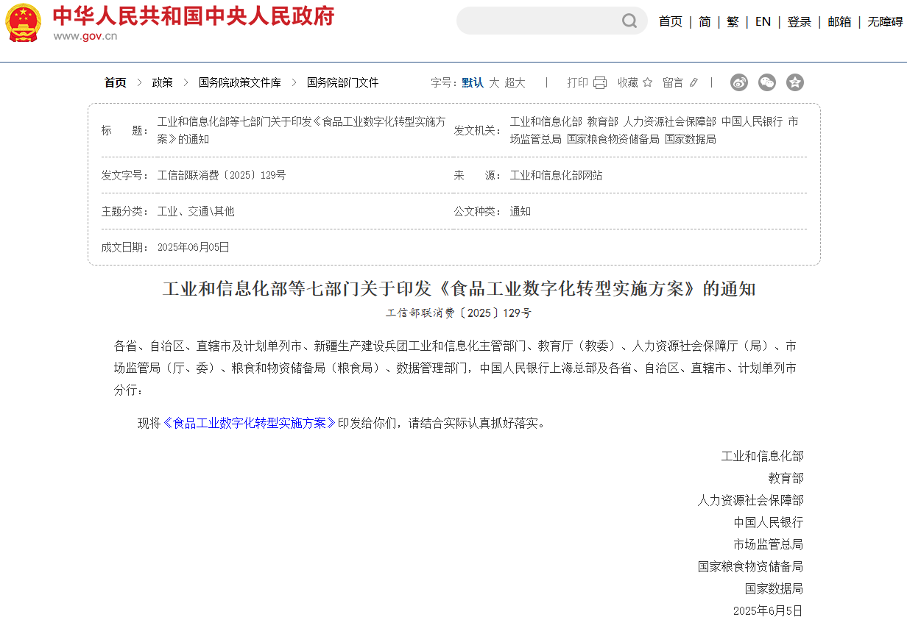
Task: Open 食品工业数字化转型实施方案 document link
Action: pyautogui.click(x=249, y=423)
